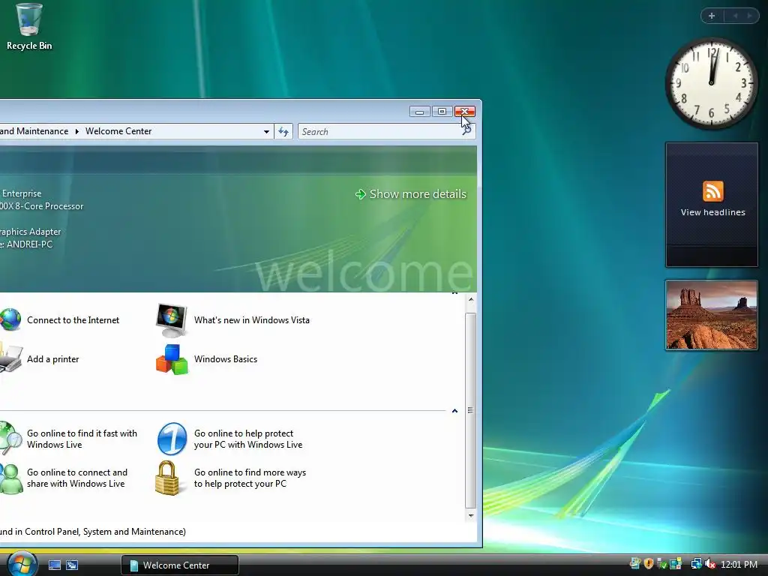
Task: Maximize the Welcome Center window
Action: (442, 112)
